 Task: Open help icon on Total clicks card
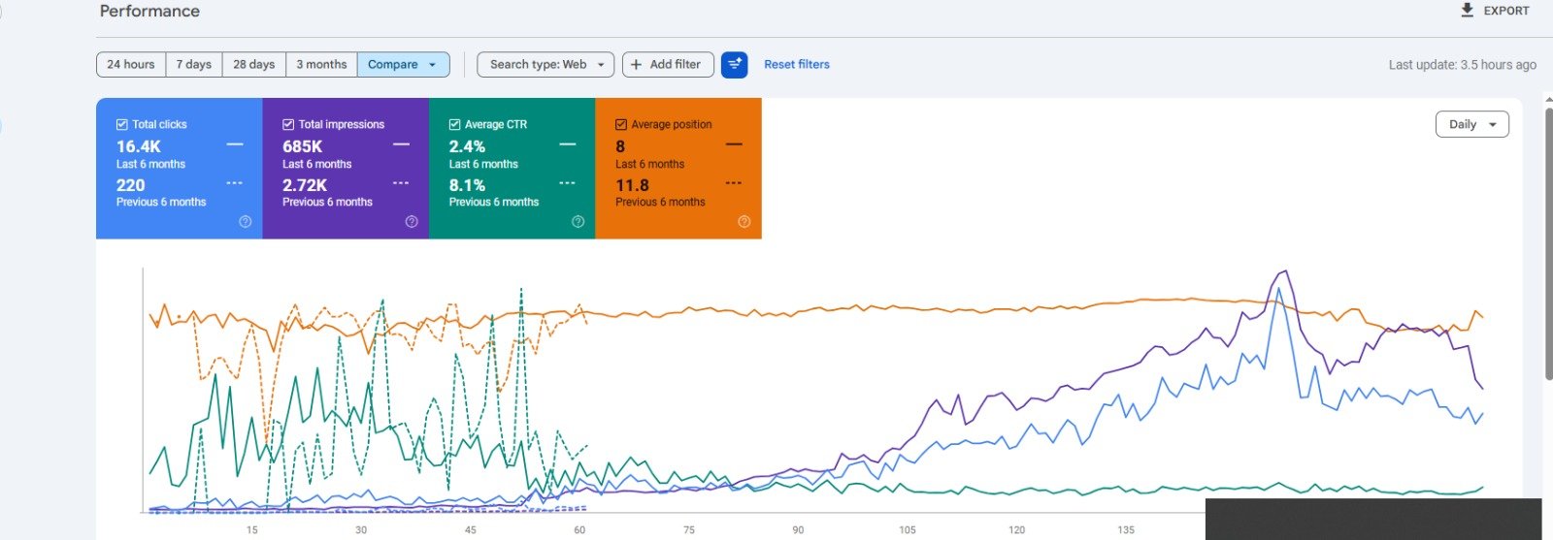point(246,222)
